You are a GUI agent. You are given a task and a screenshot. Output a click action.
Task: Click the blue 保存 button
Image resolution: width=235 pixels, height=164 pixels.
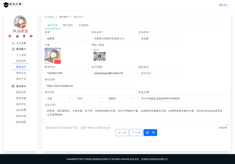(150, 133)
